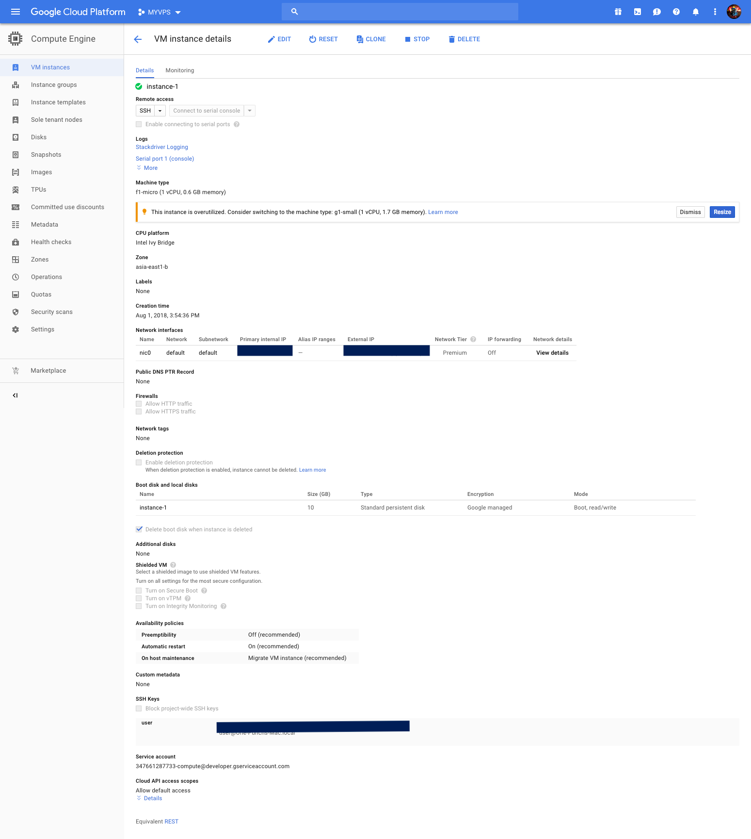The image size is (751, 839).
Task: Toggle Block project-wide SSH keys
Action: (x=139, y=708)
